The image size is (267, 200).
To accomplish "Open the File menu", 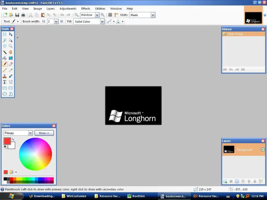I will (x=5, y=9).
